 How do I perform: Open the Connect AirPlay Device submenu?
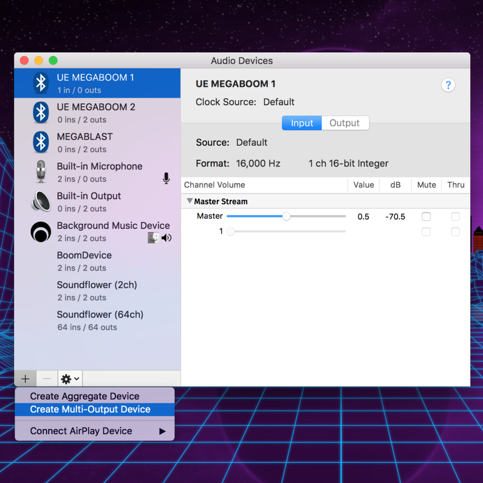coord(94,431)
